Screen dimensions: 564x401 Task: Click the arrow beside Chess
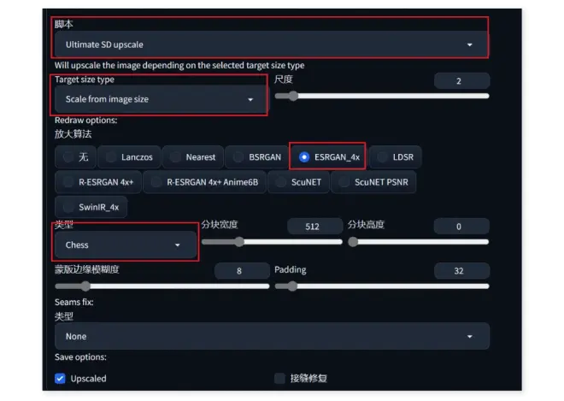(178, 245)
